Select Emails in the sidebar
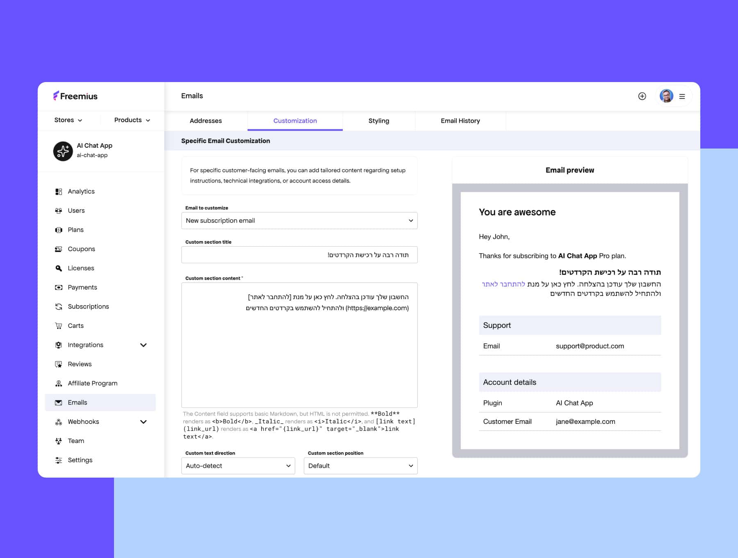Viewport: 738px width, 558px height. (100, 403)
